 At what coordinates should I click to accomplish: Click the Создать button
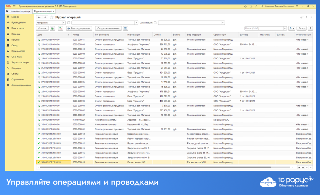[x=43, y=28]
